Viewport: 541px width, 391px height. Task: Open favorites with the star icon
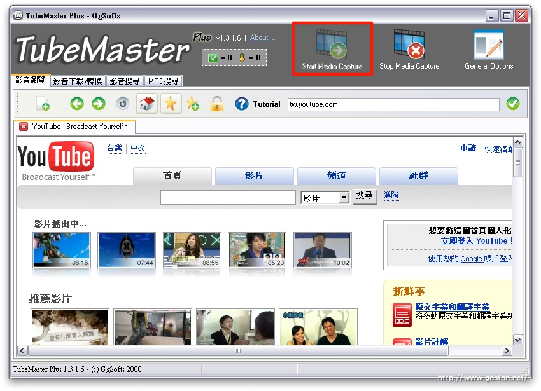(171, 104)
